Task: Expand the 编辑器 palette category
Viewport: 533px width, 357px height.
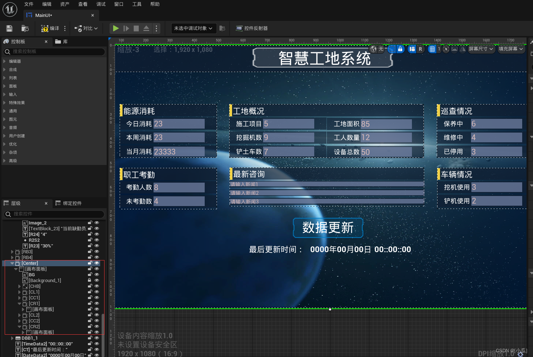Action: point(4,61)
